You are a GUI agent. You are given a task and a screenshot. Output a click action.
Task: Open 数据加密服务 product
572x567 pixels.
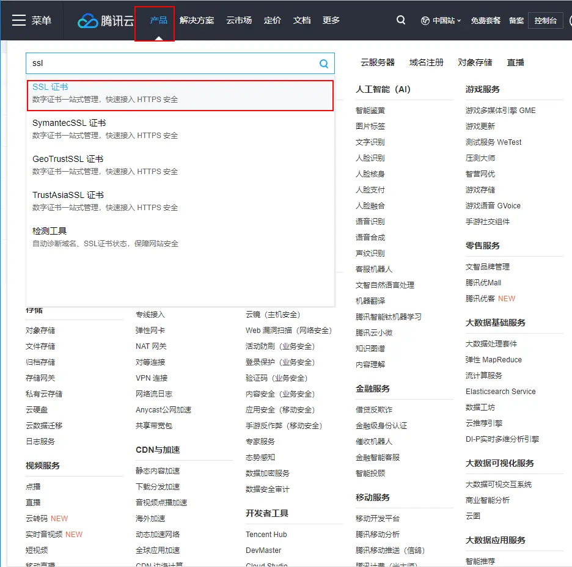point(268,474)
